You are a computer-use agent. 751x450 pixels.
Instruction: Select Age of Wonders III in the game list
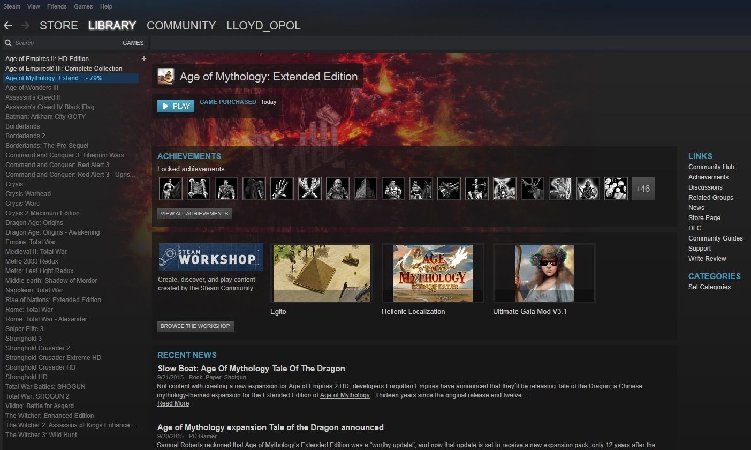pos(32,88)
